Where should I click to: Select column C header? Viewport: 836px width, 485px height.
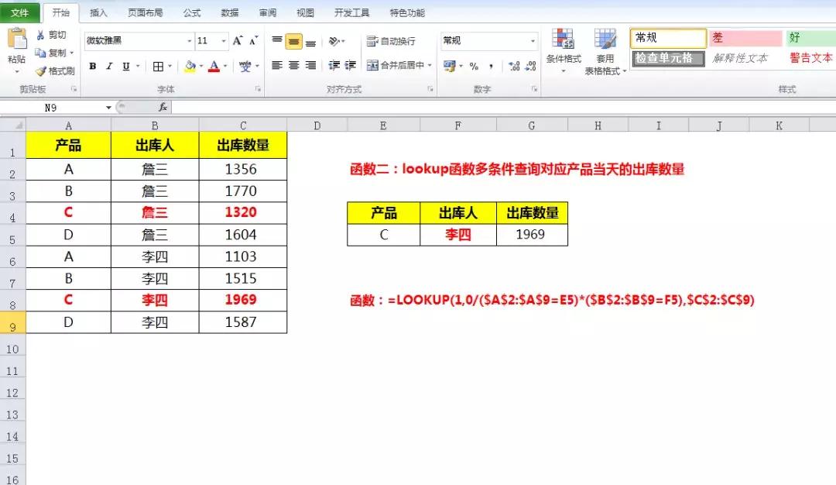coord(242,126)
